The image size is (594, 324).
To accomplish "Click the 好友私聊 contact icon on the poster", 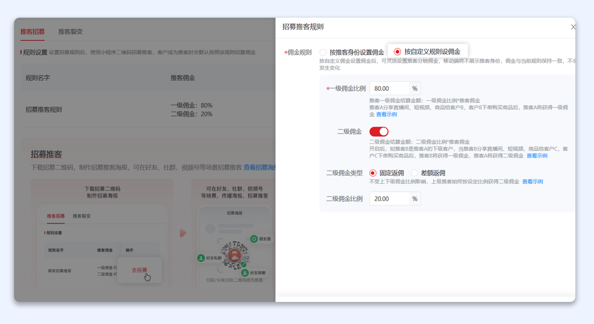I will click(x=201, y=258).
